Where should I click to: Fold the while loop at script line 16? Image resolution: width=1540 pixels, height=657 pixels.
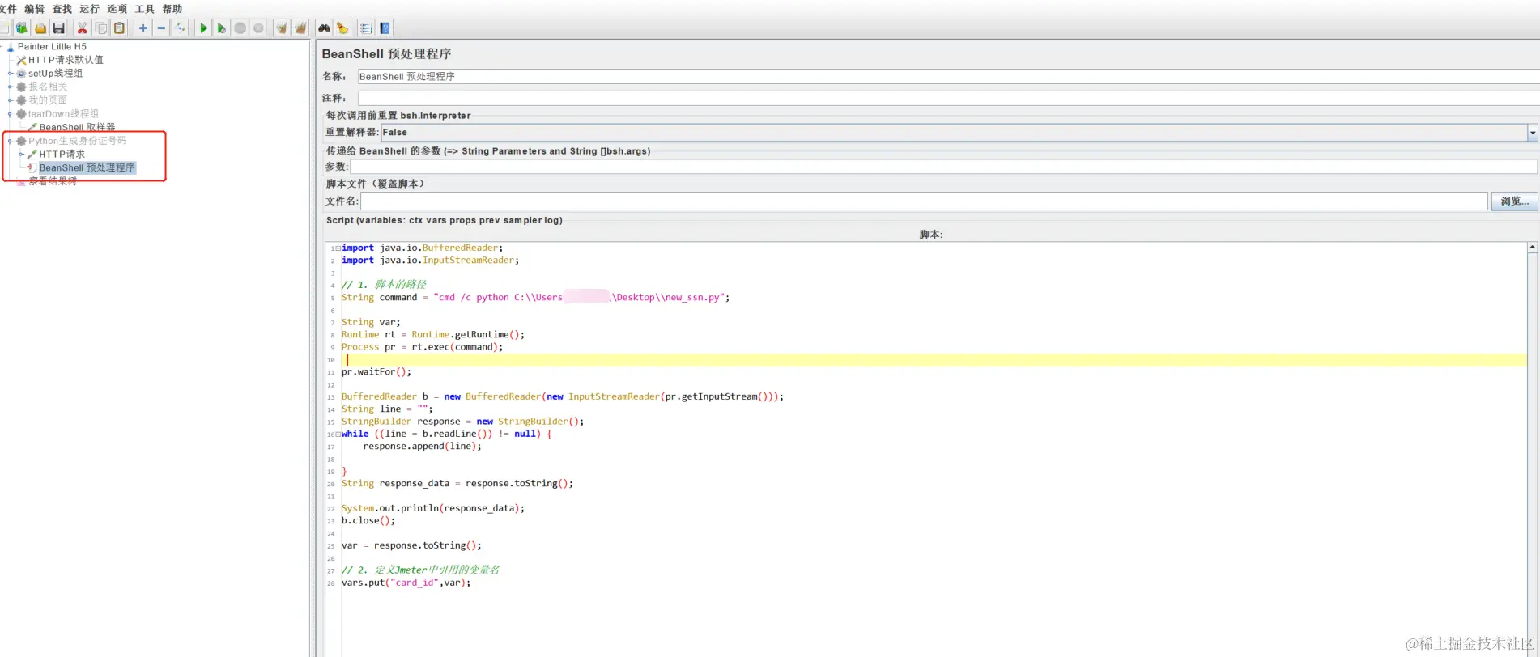tap(338, 434)
